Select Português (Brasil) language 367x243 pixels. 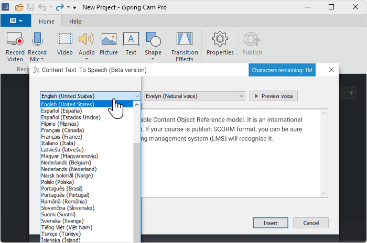87,189
